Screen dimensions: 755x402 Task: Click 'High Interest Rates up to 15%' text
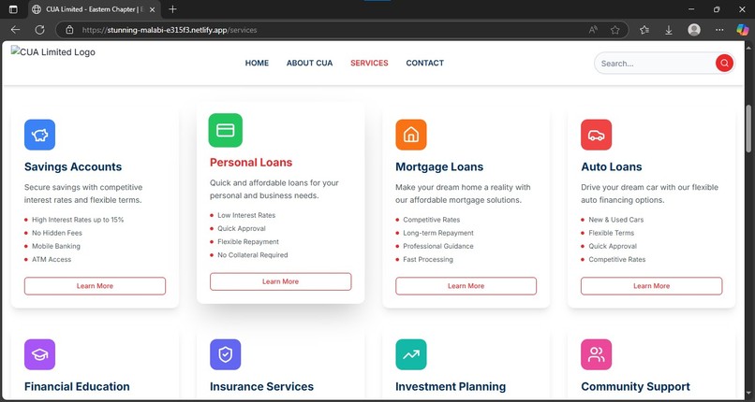78,220
